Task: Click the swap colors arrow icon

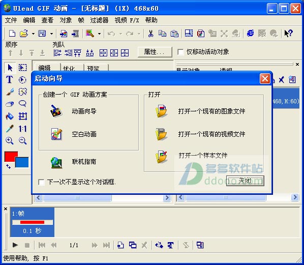Action: 8,166
